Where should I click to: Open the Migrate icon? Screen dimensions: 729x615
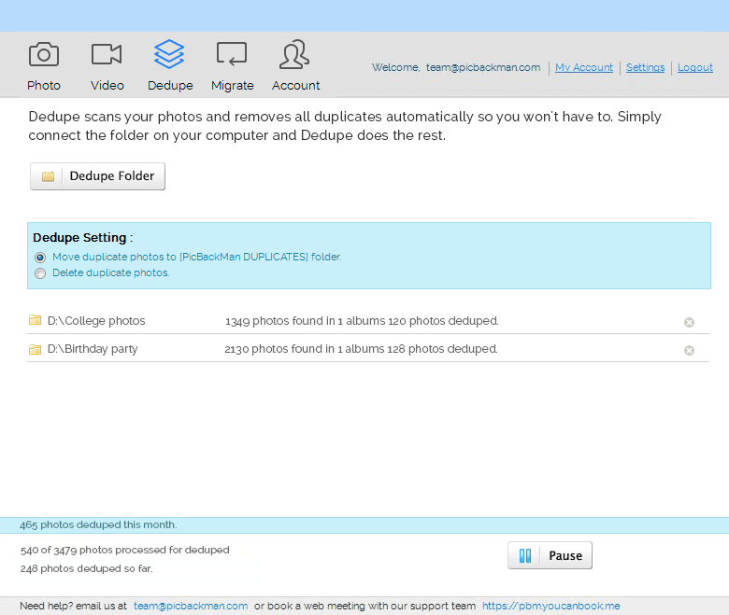pyautogui.click(x=232, y=54)
